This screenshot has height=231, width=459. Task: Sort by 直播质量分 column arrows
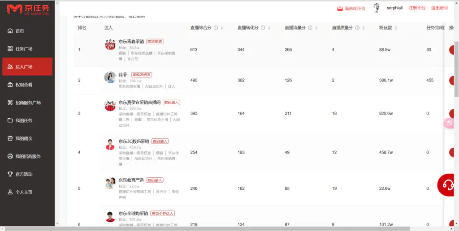point(364,28)
